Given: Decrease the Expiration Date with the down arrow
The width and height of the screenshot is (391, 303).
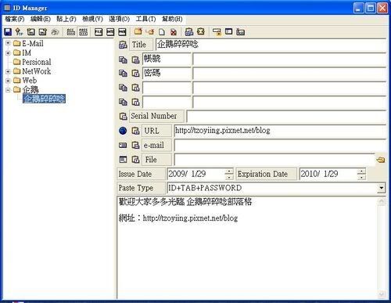Looking at the screenshot, I should click(x=361, y=177).
